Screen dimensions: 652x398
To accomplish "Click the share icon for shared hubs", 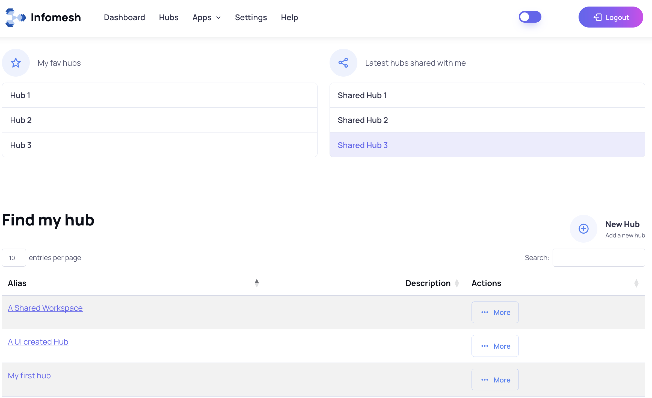I will tap(343, 63).
